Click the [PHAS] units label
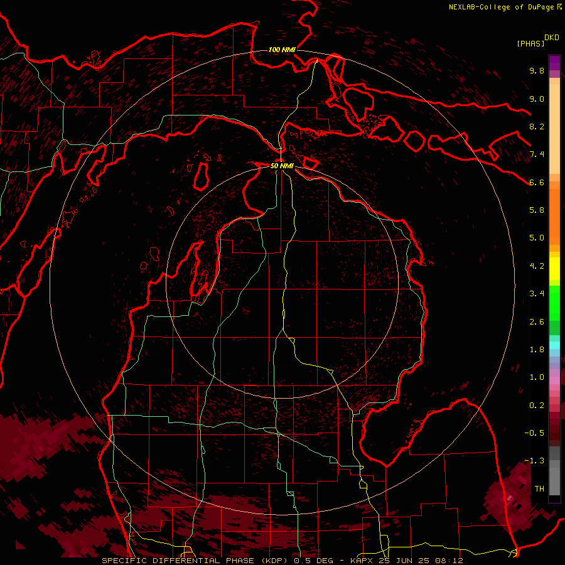Viewport: 565px width, 565px height. pyautogui.click(x=530, y=43)
